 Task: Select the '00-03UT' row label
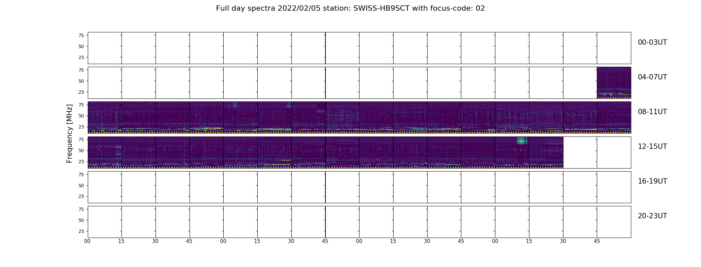(x=652, y=42)
